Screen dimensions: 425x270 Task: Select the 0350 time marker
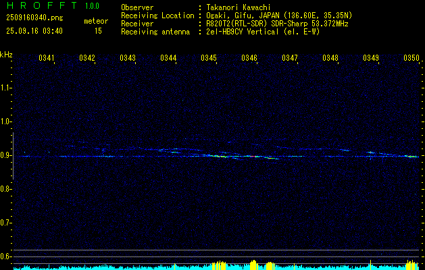coord(411,58)
